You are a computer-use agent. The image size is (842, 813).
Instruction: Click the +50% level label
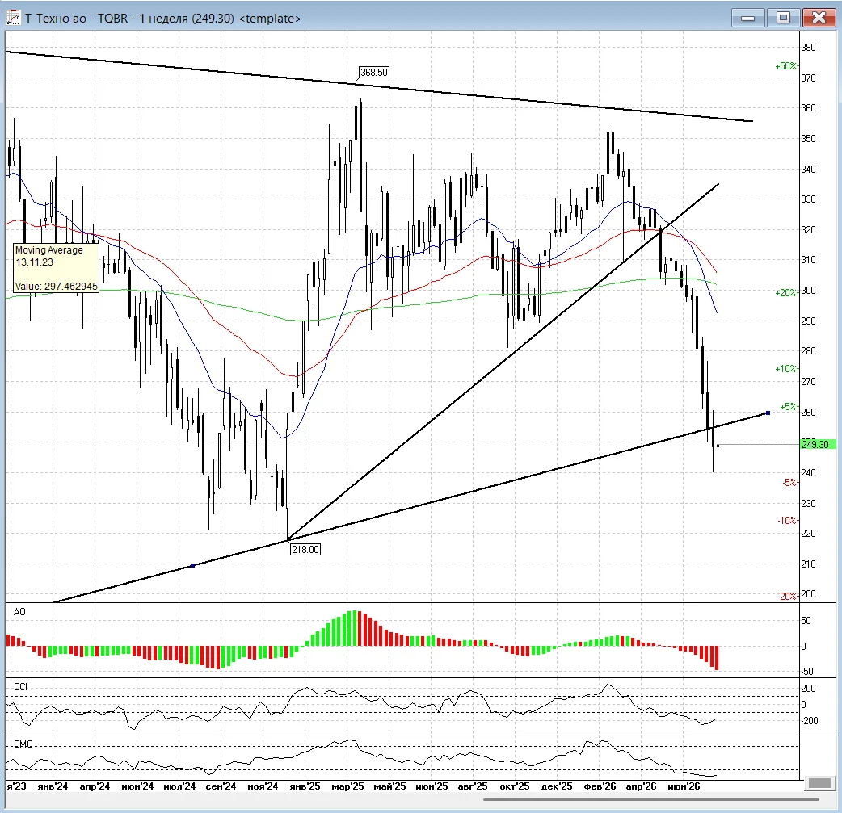pyautogui.click(x=785, y=66)
